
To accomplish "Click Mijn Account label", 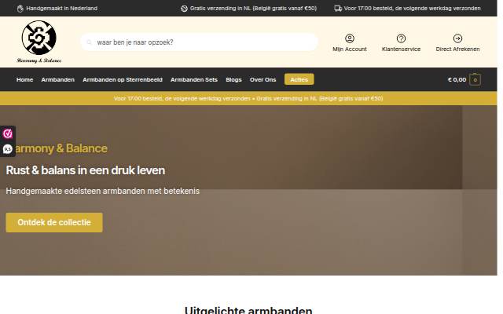I will coord(349,49).
